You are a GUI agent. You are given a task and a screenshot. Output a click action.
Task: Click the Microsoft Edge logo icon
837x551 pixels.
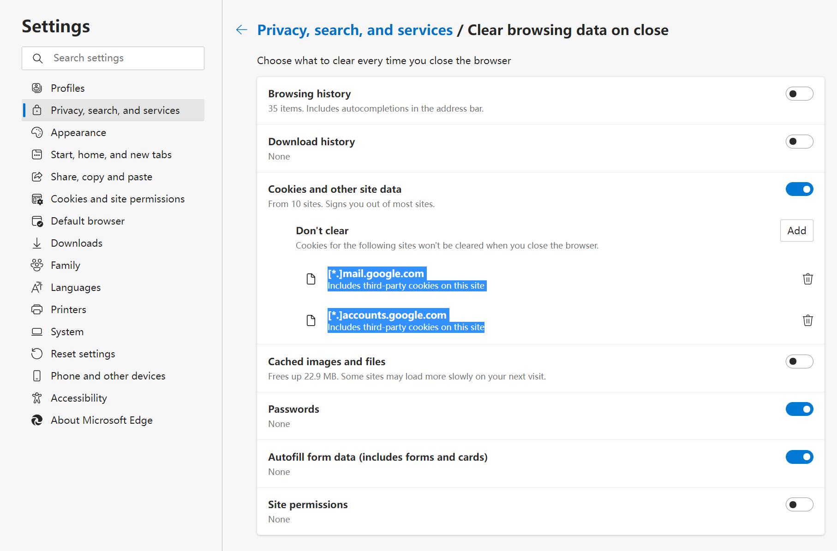coord(37,420)
